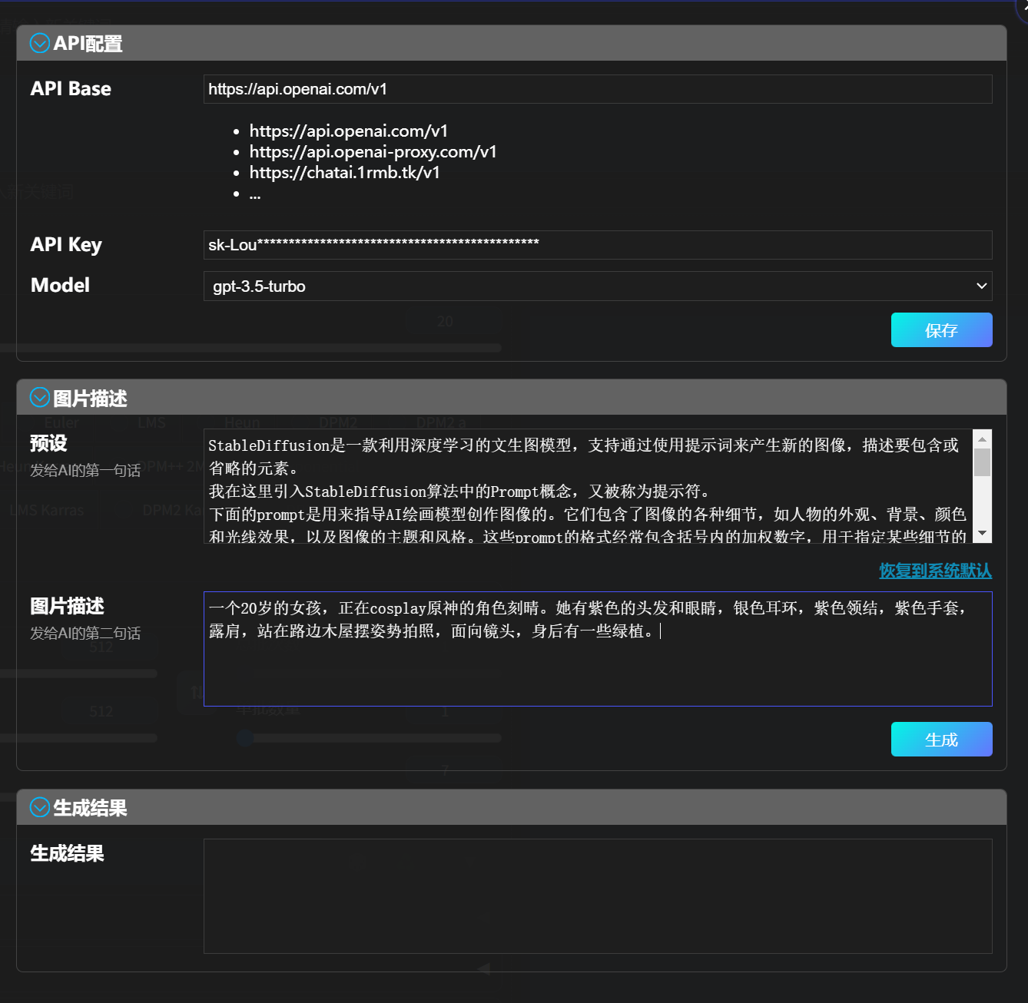Collapse the 图片描述 section chevron icon
1028x1003 pixels.
(x=39, y=398)
